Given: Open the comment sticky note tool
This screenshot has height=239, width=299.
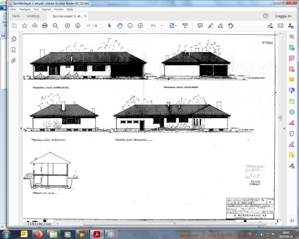Looking at the screenshot, I should [x=200, y=26].
